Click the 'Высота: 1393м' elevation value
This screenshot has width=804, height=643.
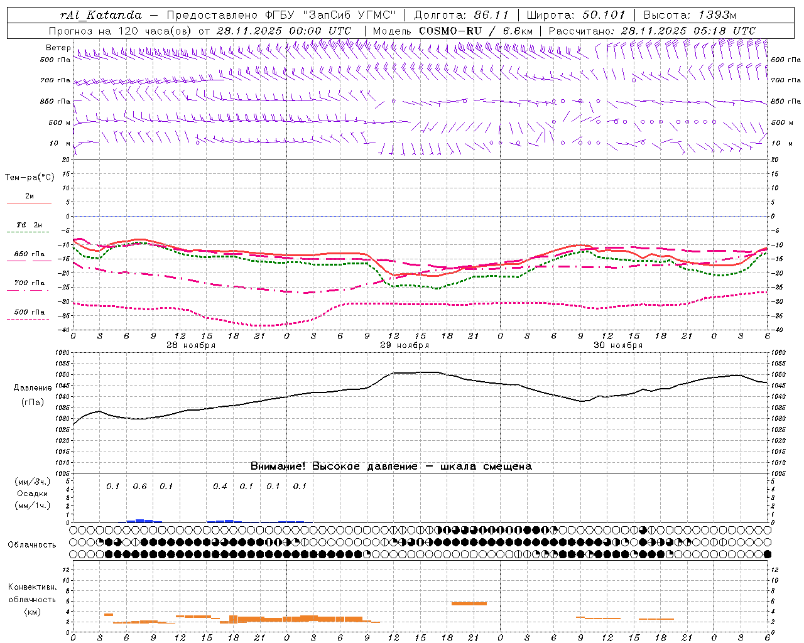(x=690, y=15)
